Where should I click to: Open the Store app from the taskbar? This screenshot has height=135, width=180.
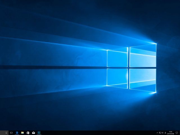28,133
